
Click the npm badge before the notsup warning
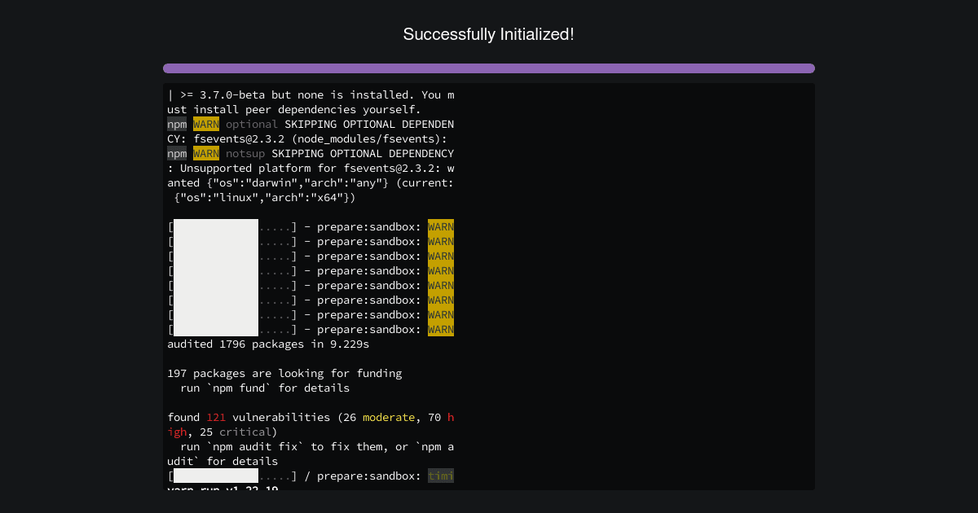177,153
